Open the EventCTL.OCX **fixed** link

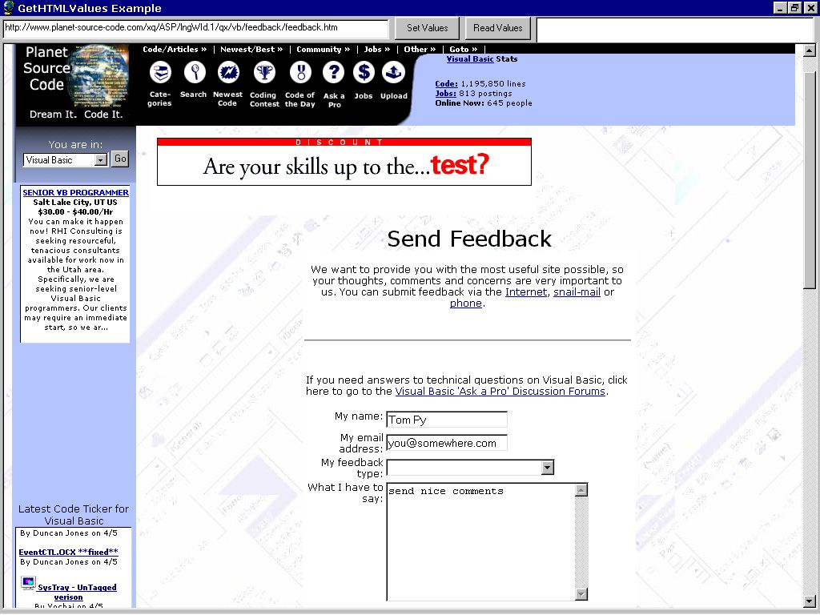(69, 553)
